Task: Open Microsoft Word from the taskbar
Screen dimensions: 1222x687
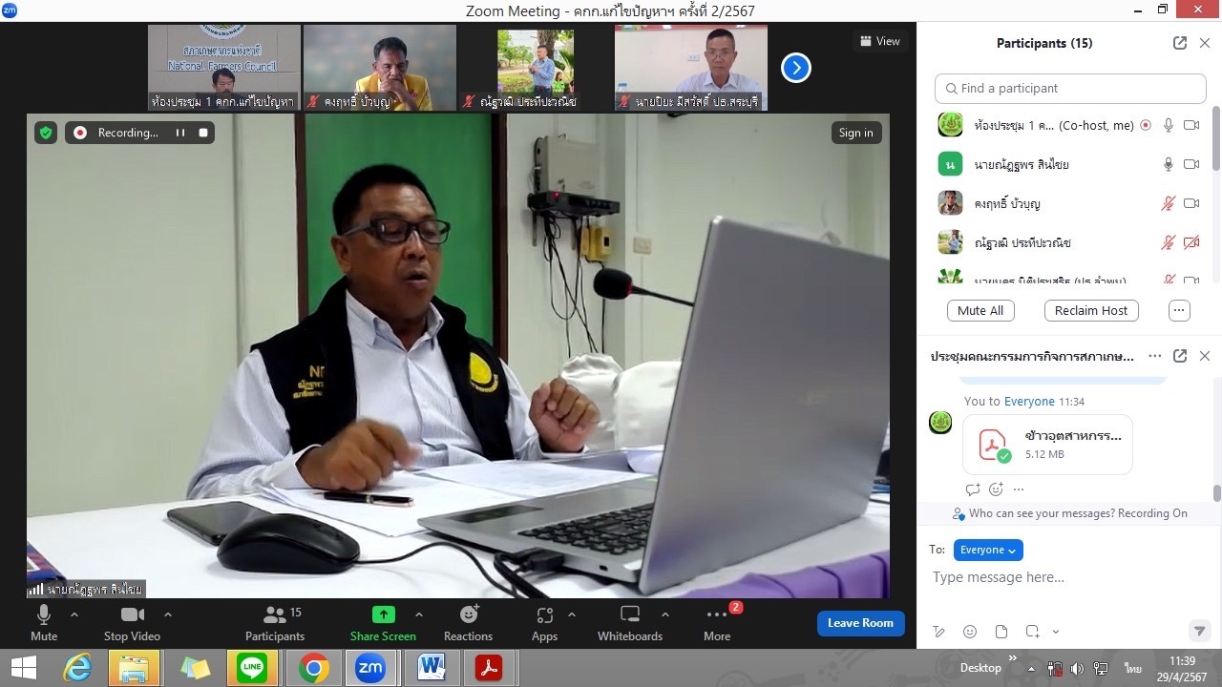Action: pos(432,668)
